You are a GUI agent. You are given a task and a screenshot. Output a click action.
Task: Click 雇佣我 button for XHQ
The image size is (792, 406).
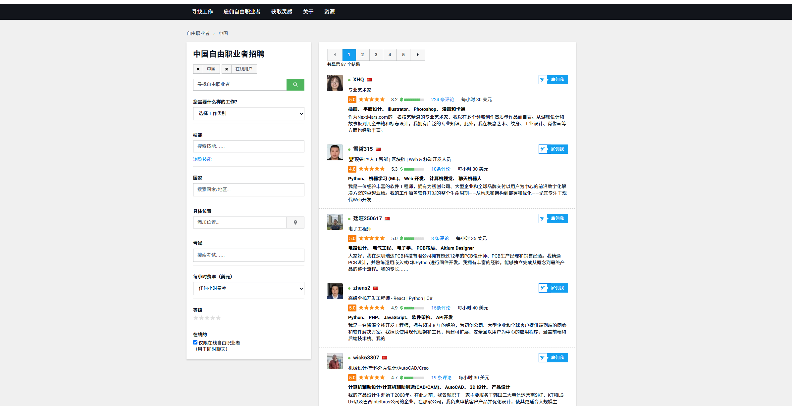coord(553,80)
